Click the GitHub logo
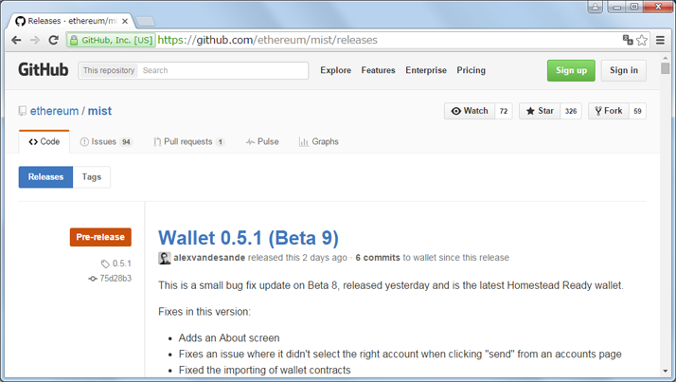This screenshot has width=676, height=382. (44, 70)
